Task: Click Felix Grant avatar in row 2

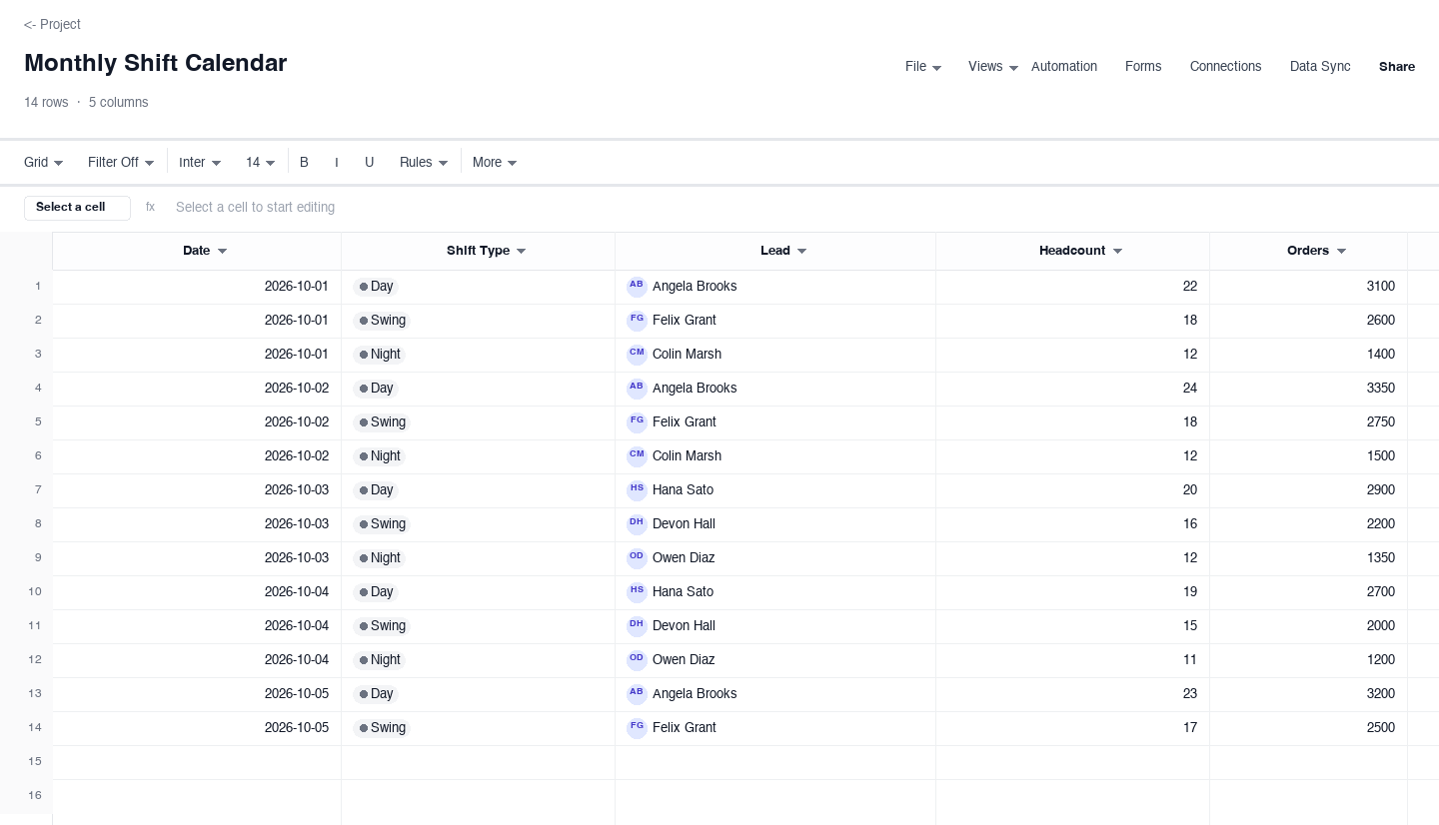Action: point(637,321)
